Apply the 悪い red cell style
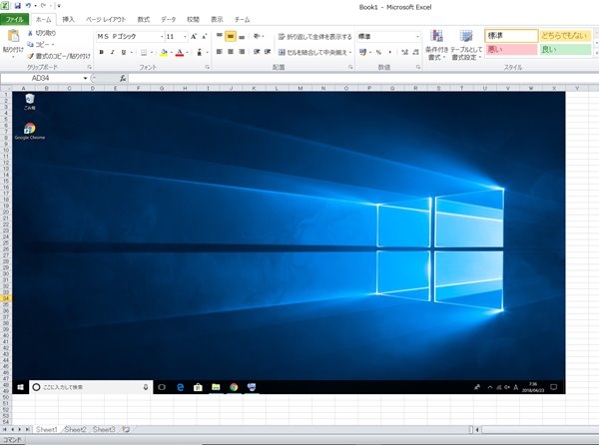This screenshot has height=445, width=599. (511, 49)
